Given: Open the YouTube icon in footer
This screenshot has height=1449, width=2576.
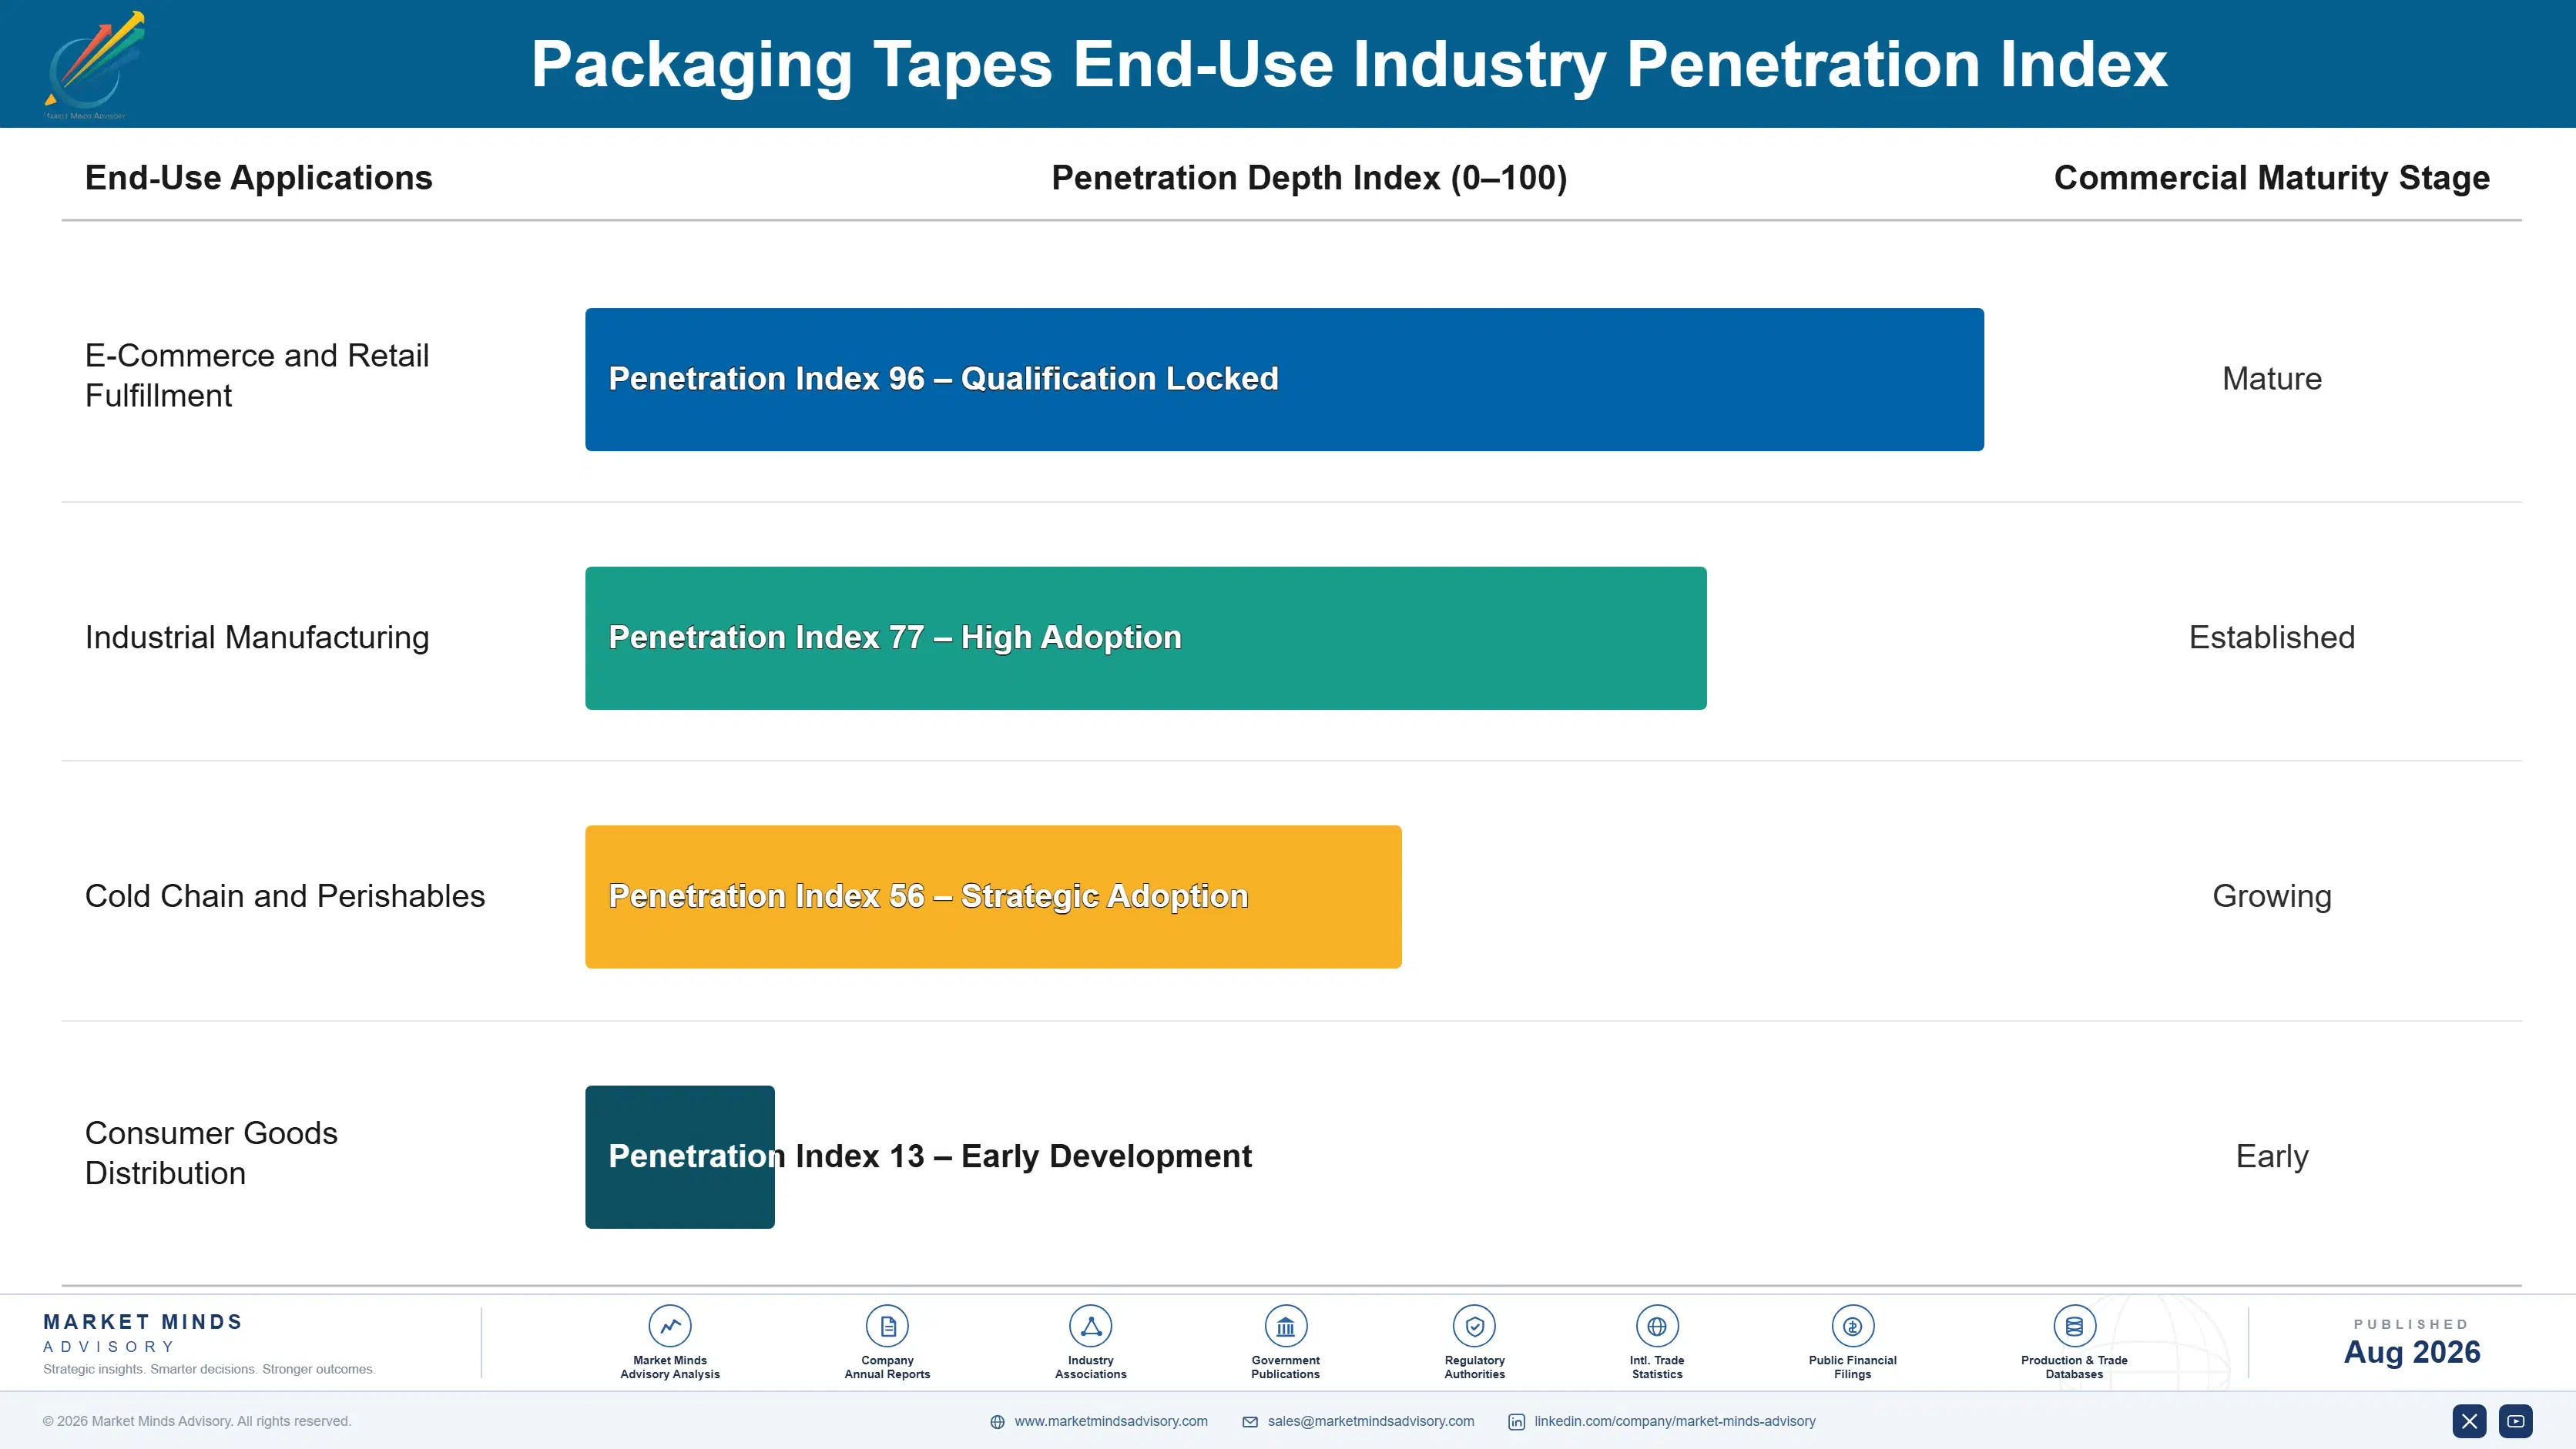Looking at the screenshot, I should [x=2515, y=1421].
